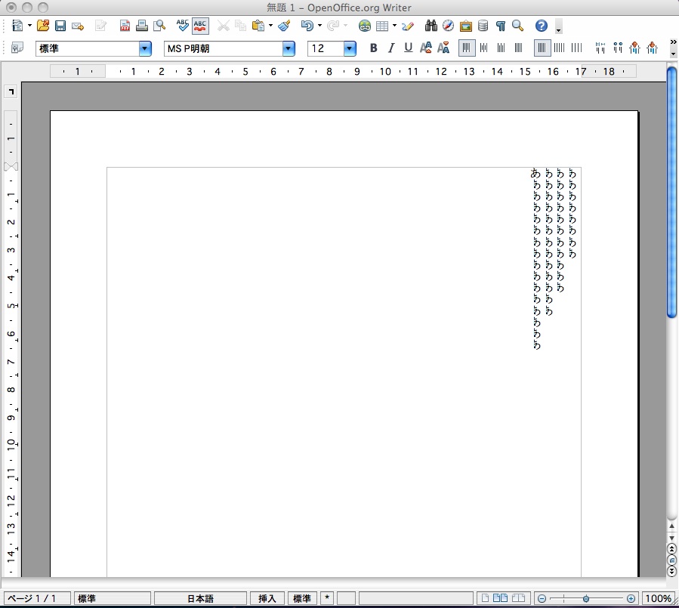Open the Paste special dropdown arrow

point(270,26)
